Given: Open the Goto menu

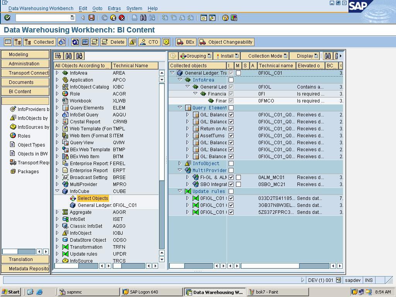Looking at the screenshot, I should (97, 9).
